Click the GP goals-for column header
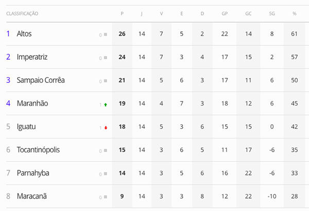Image resolution: width=309 pixels, height=211 pixels. click(x=225, y=13)
